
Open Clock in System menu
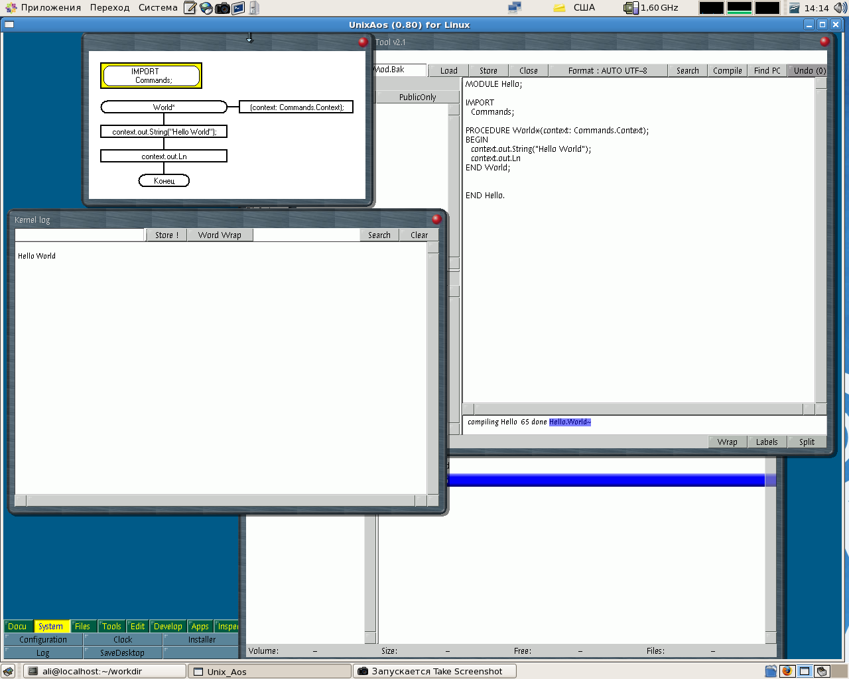pos(123,640)
